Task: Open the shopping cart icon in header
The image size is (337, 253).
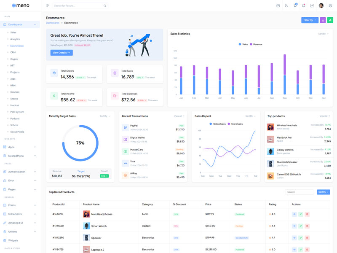Action: coord(295,6)
